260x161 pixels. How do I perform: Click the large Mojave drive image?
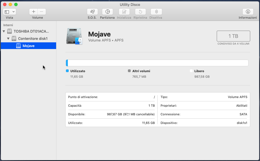(x=74, y=36)
